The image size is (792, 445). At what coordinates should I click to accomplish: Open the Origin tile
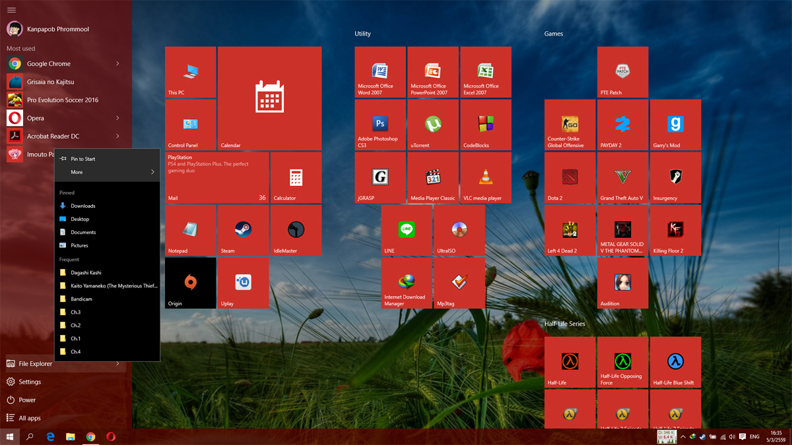[x=190, y=283]
